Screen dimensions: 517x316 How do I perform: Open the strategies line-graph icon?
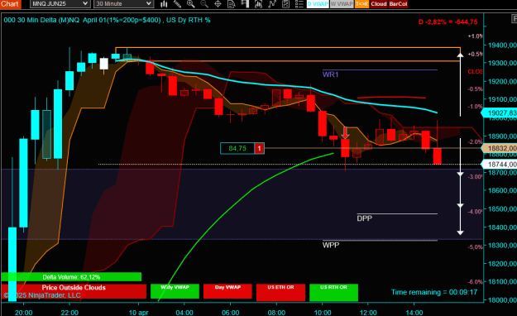point(272,4)
